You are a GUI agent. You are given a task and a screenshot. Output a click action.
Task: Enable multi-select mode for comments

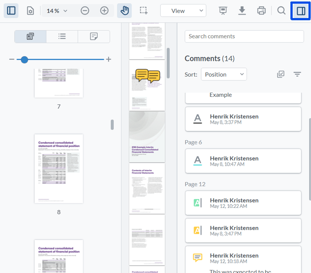(x=281, y=74)
